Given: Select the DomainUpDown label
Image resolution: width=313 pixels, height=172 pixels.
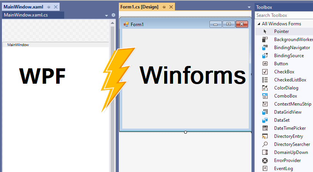Looking at the screenshot, I should (x=291, y=152).
